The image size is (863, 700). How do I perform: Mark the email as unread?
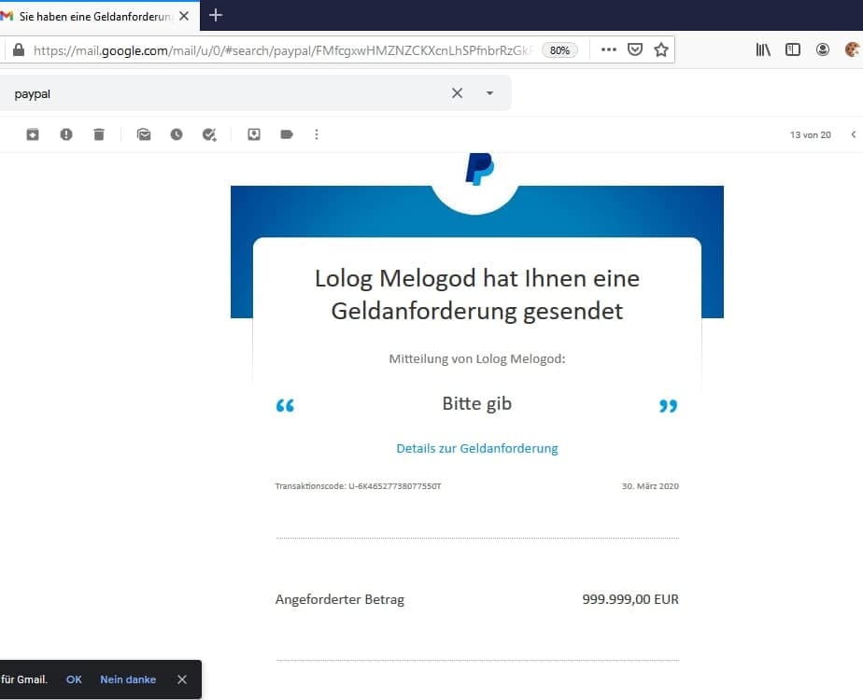[144, 134]
